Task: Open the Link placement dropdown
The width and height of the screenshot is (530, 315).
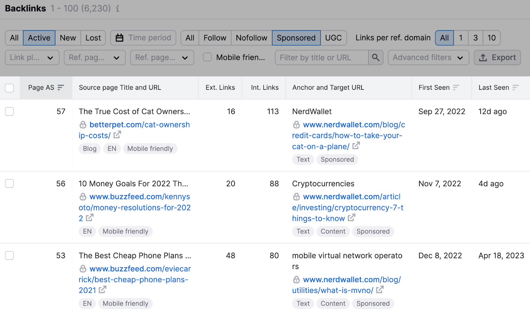Action: click(x=32, y=58)
